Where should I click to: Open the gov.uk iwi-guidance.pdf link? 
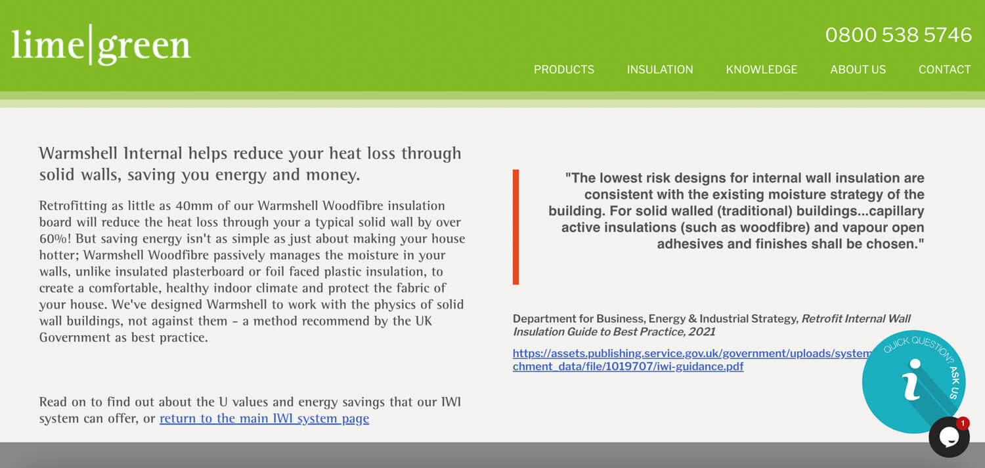point(692,360)
